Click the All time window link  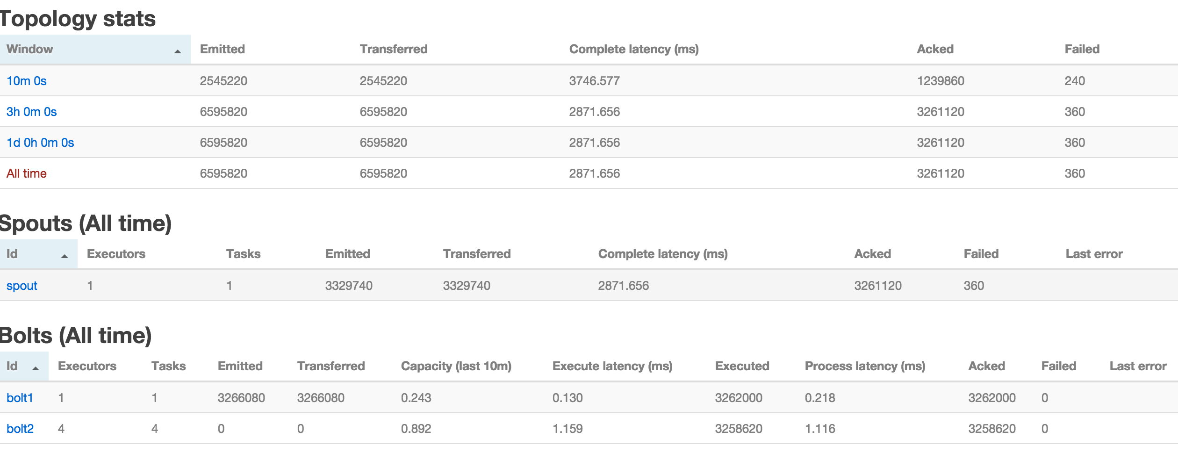[x=27, y=173]
